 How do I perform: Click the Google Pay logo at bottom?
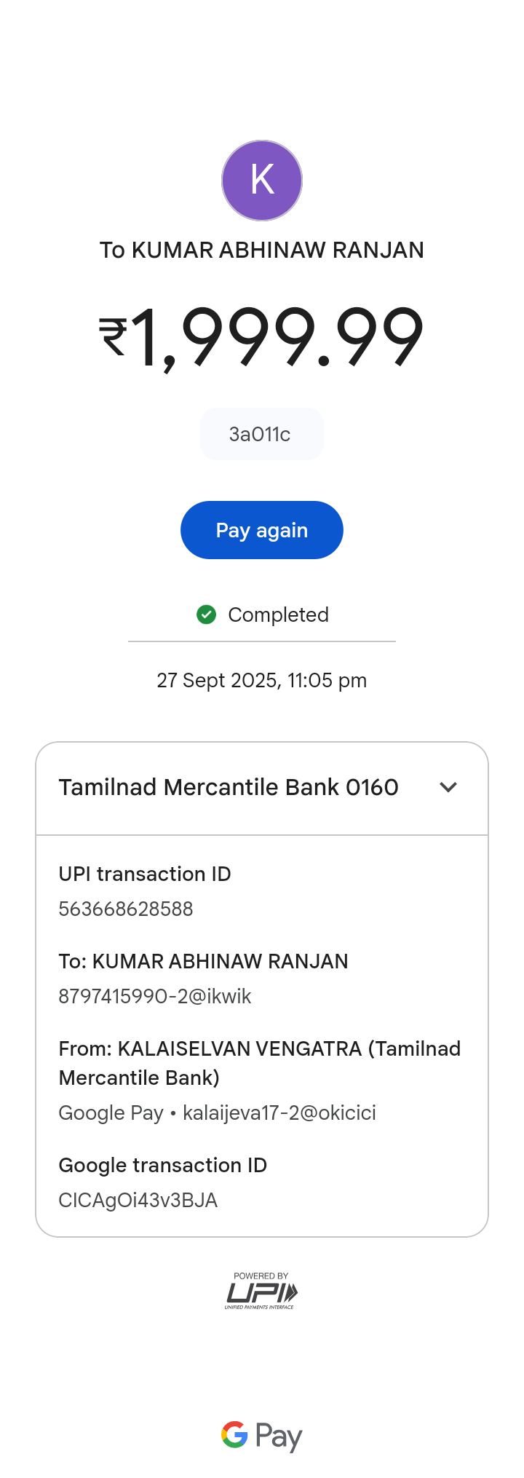(x=262, y=1436)
